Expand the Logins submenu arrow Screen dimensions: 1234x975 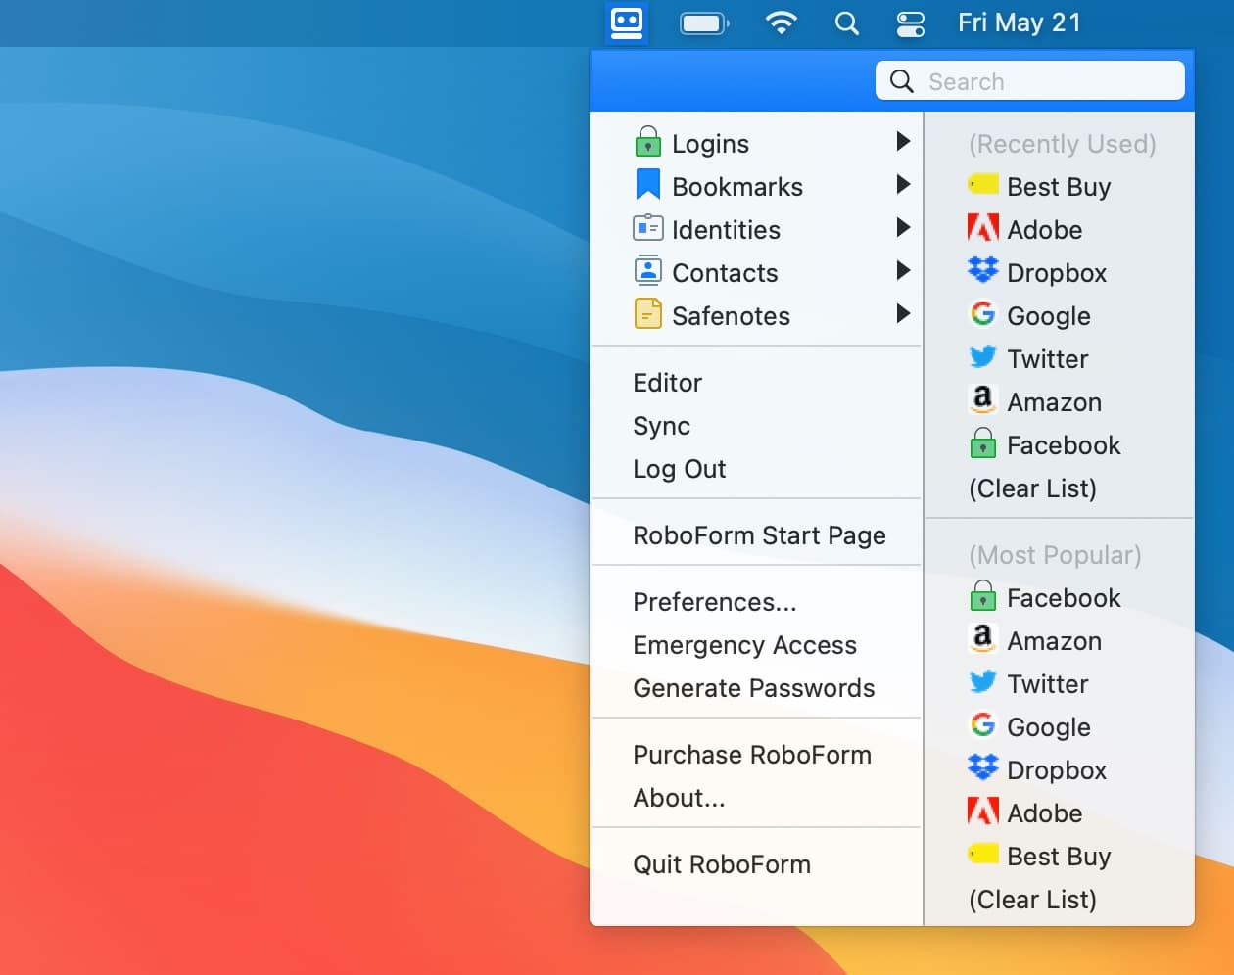click(x=903, y=142)
